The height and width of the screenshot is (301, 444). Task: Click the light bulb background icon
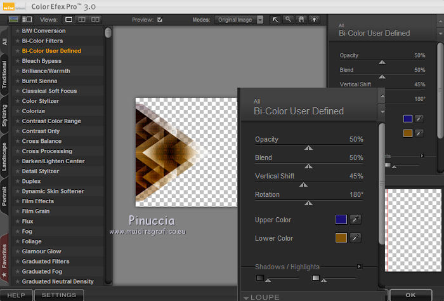[313, 20]
